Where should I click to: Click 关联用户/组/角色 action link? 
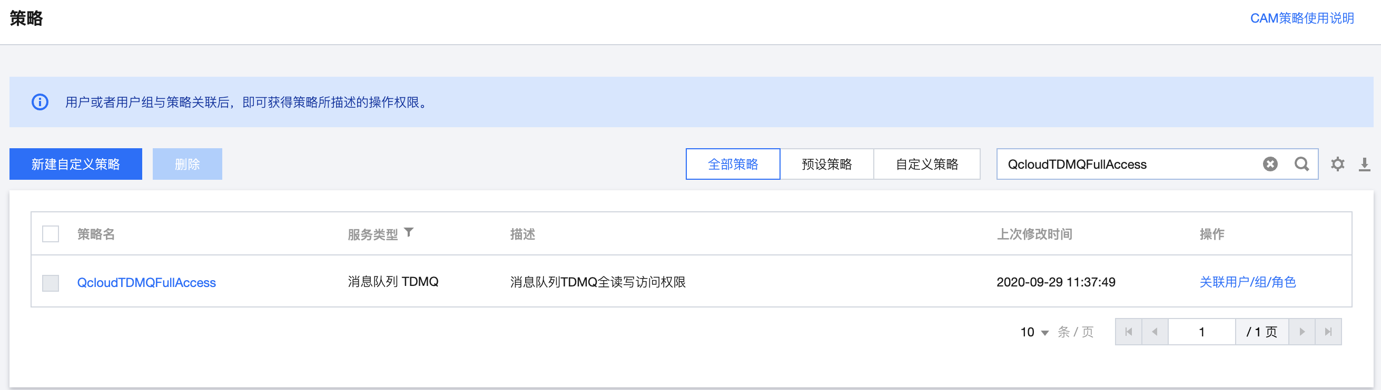(1247, 282)
